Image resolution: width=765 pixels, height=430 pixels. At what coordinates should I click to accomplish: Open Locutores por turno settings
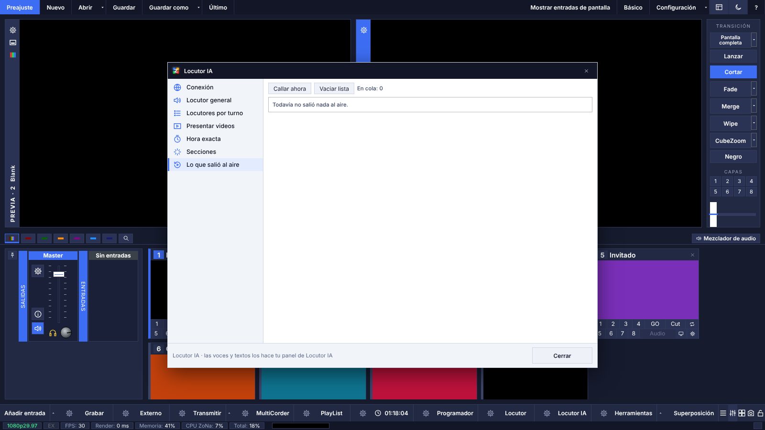(215, 113)
